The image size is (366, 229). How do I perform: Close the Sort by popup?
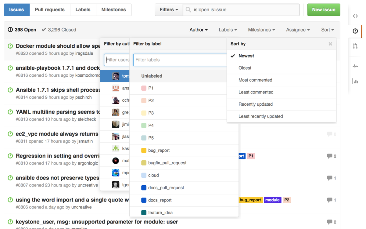point(330,44)
